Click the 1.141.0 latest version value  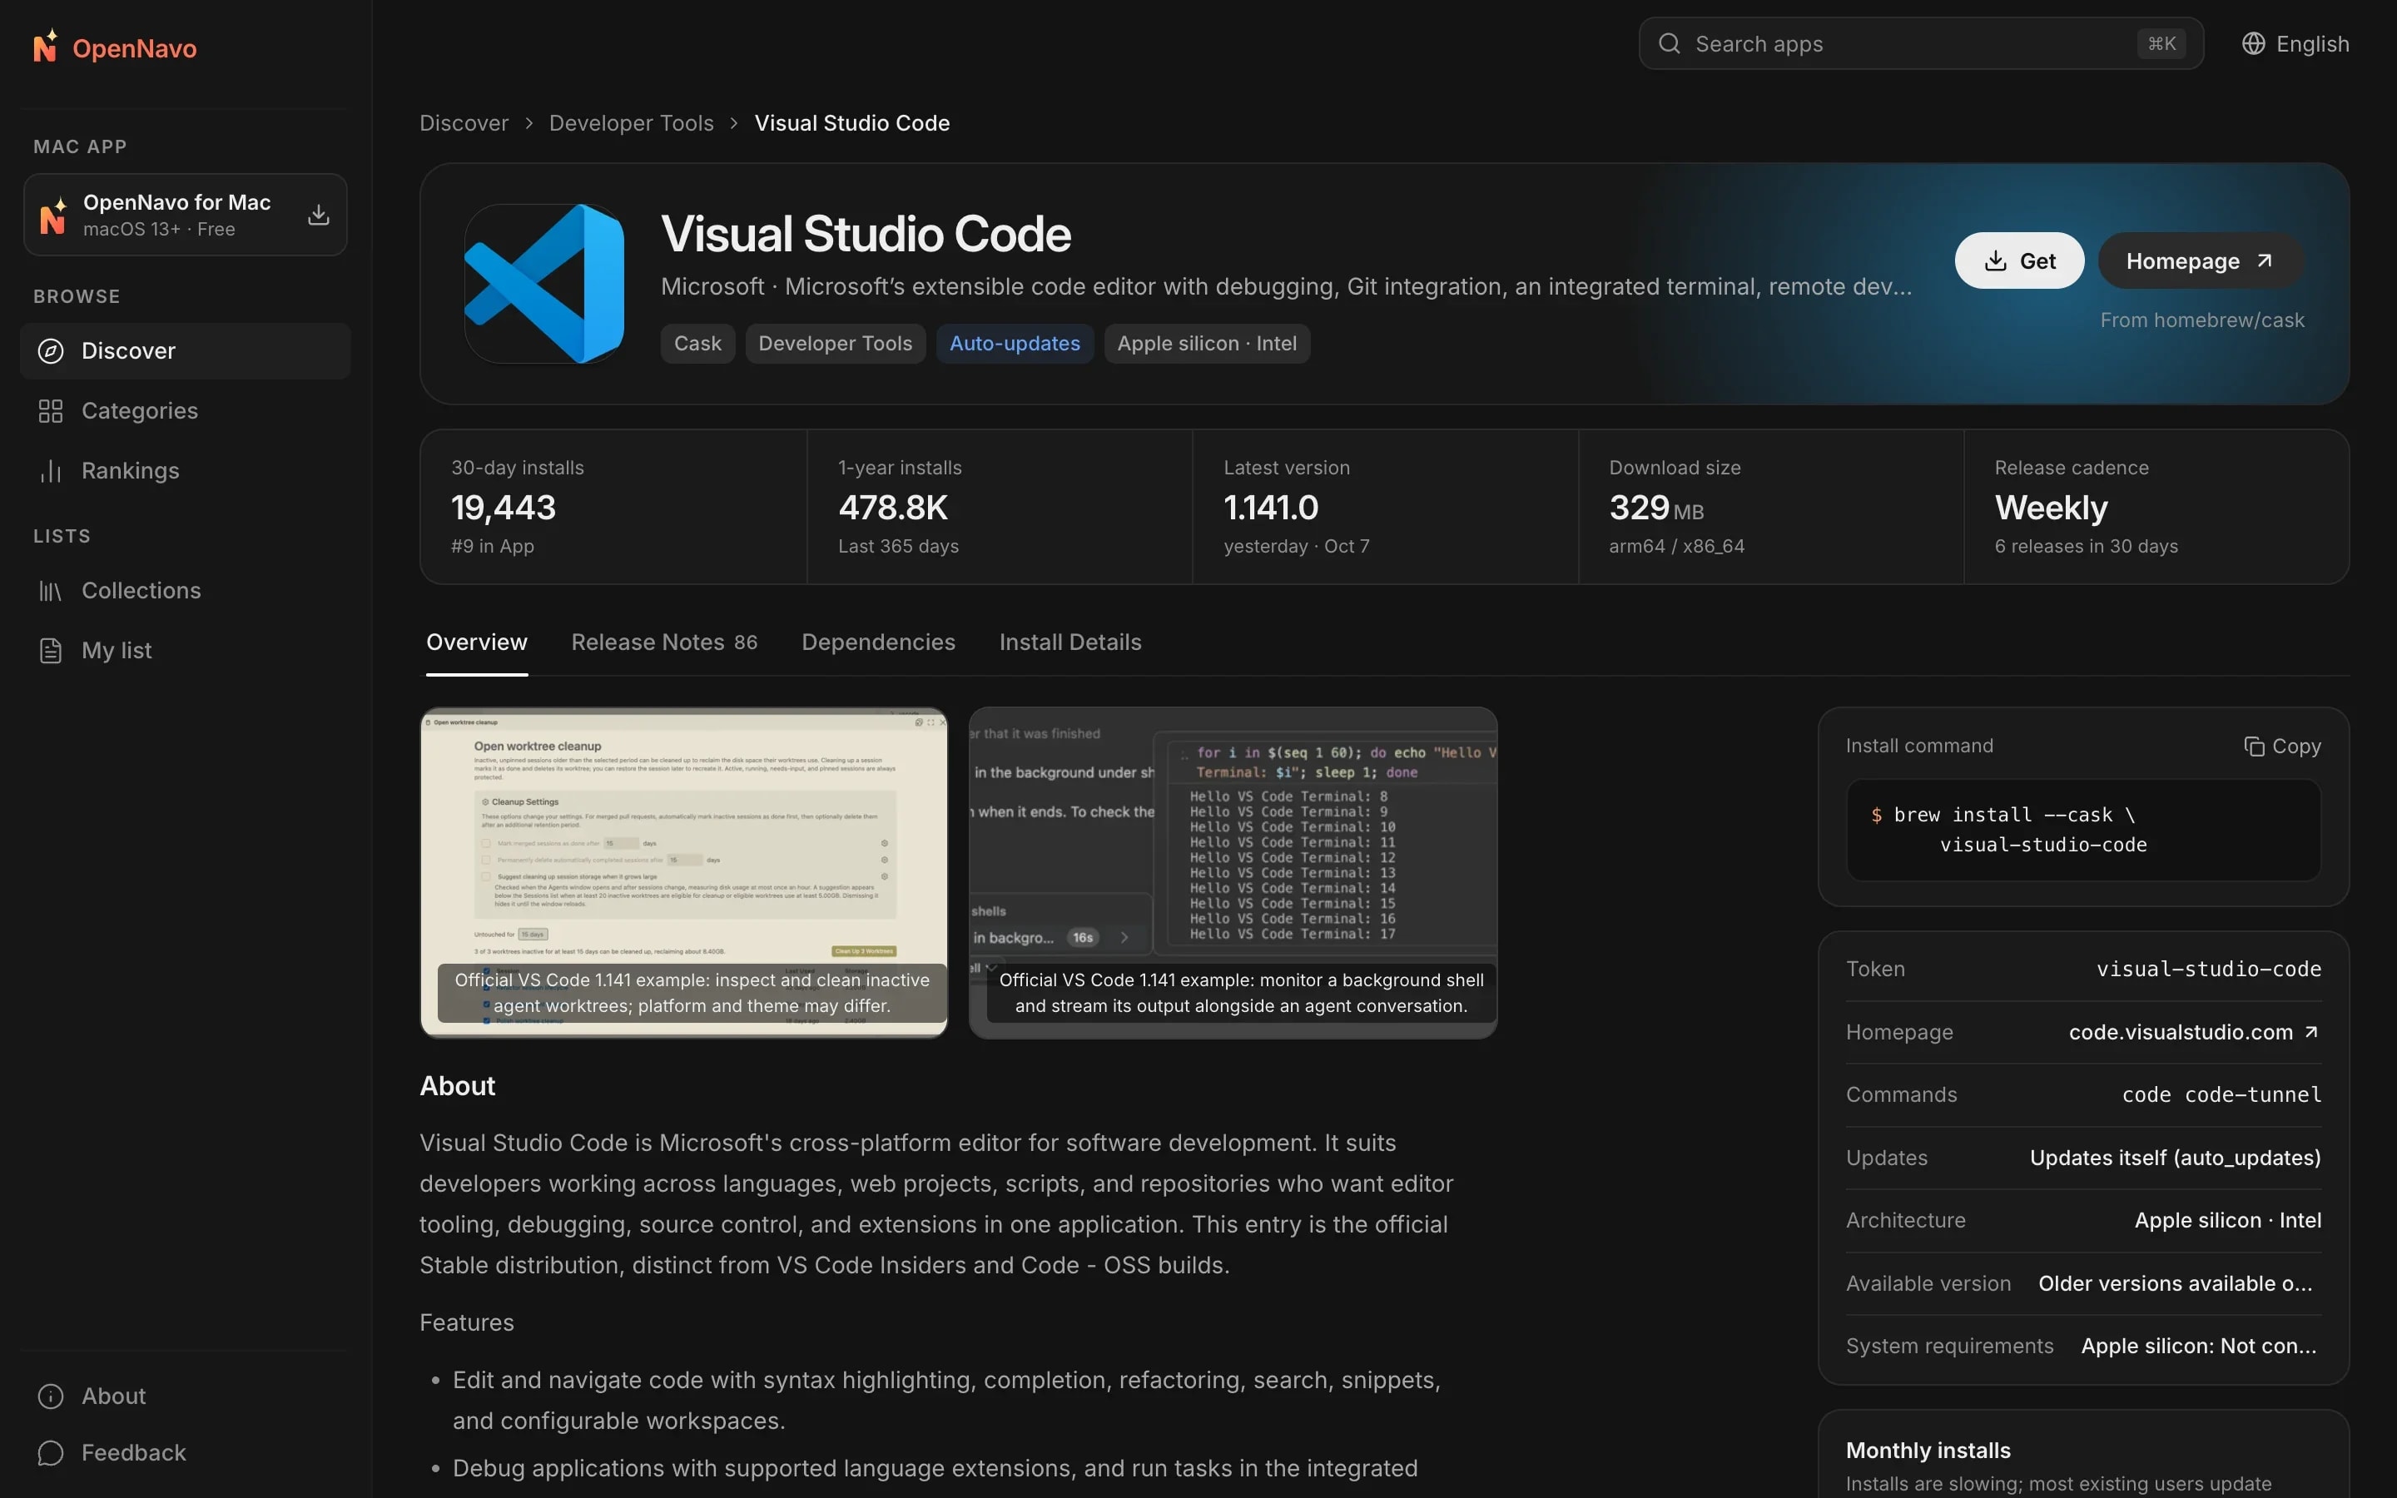click(1271, 508)
